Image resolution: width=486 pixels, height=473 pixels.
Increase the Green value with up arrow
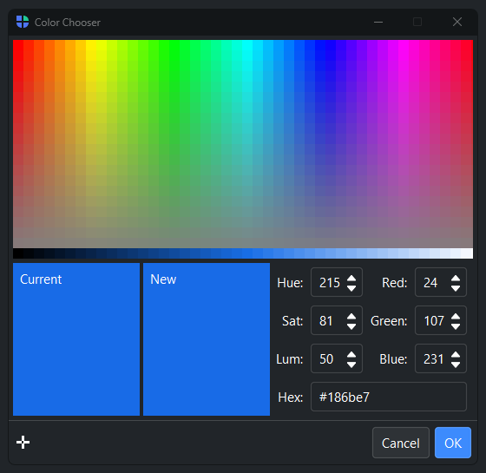pos(456,316)
